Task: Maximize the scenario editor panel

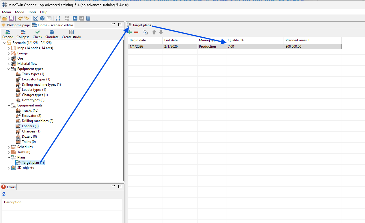Action: click(120, 25)
